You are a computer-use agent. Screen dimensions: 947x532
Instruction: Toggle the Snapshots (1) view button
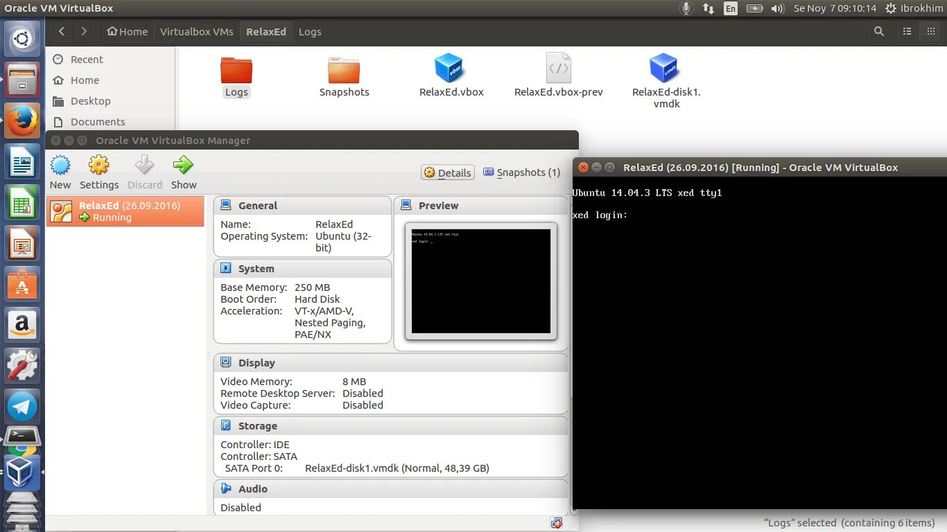coord(521,172)
